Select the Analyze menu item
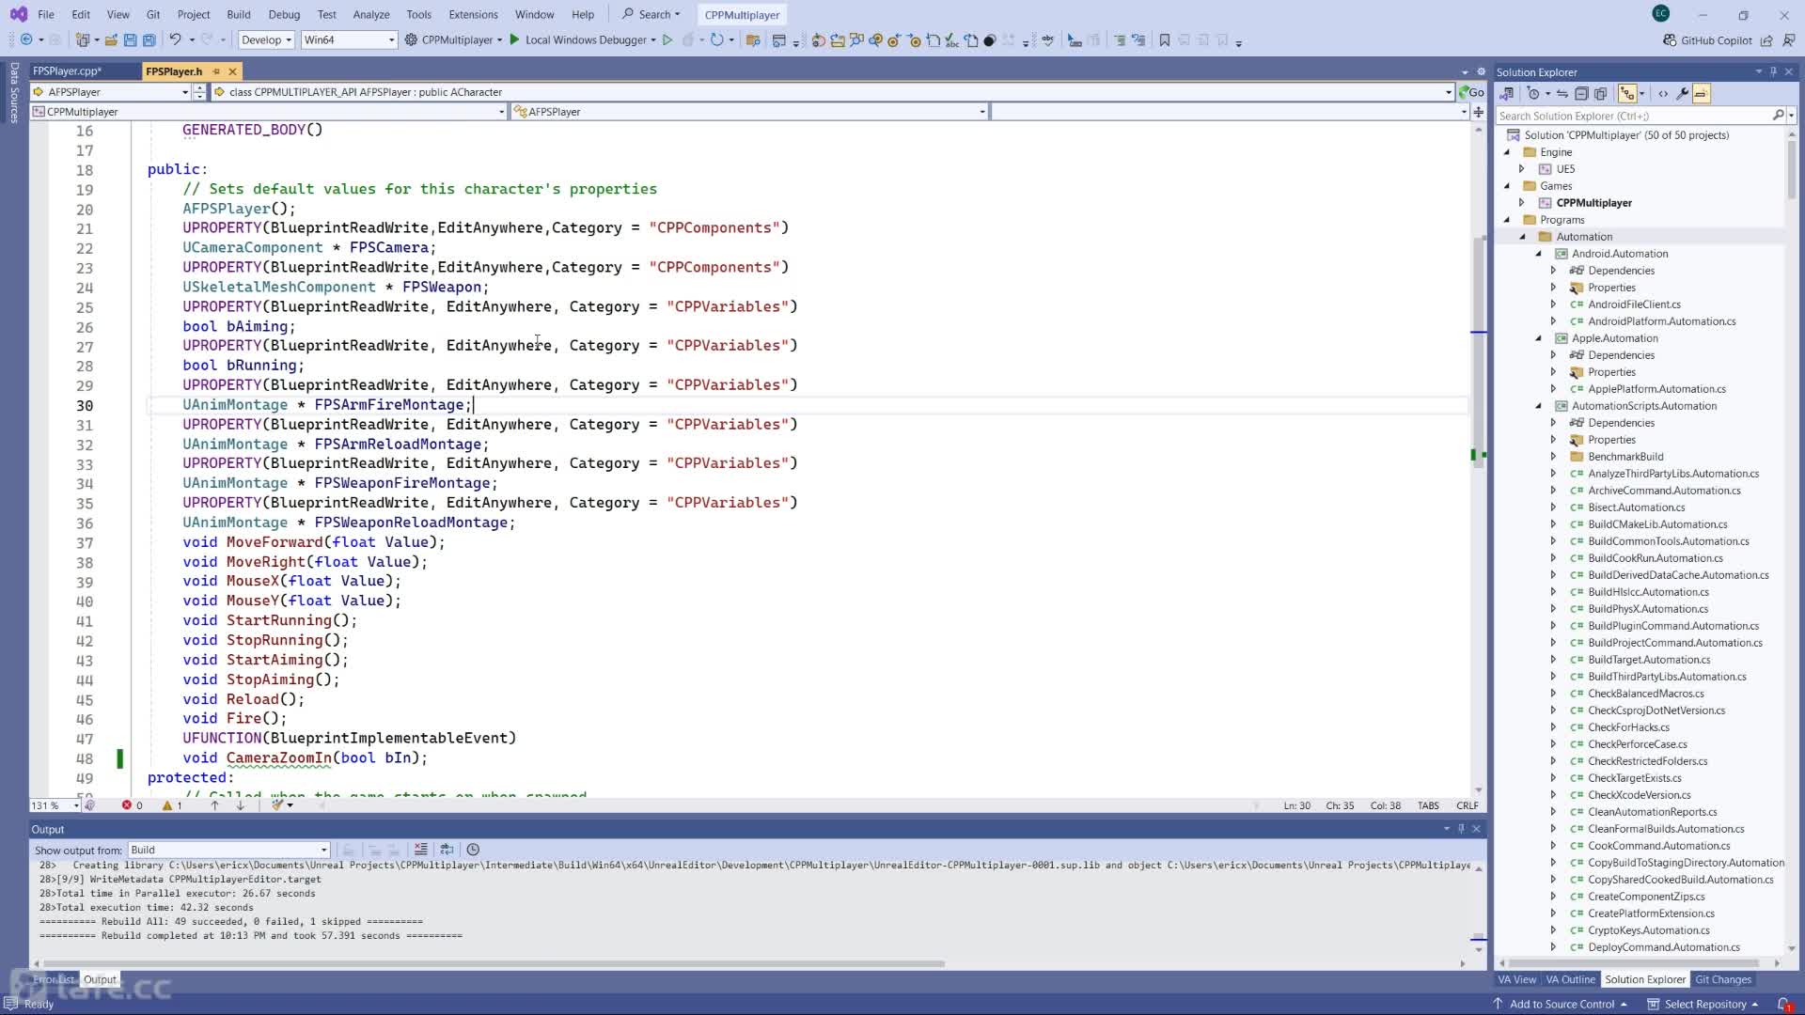 (370, 14)
